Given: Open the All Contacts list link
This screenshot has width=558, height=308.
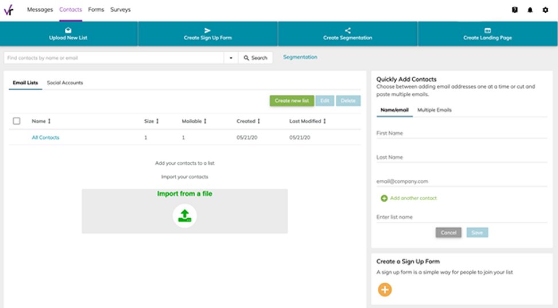Looking at the screenshot, I should (45, 137).
